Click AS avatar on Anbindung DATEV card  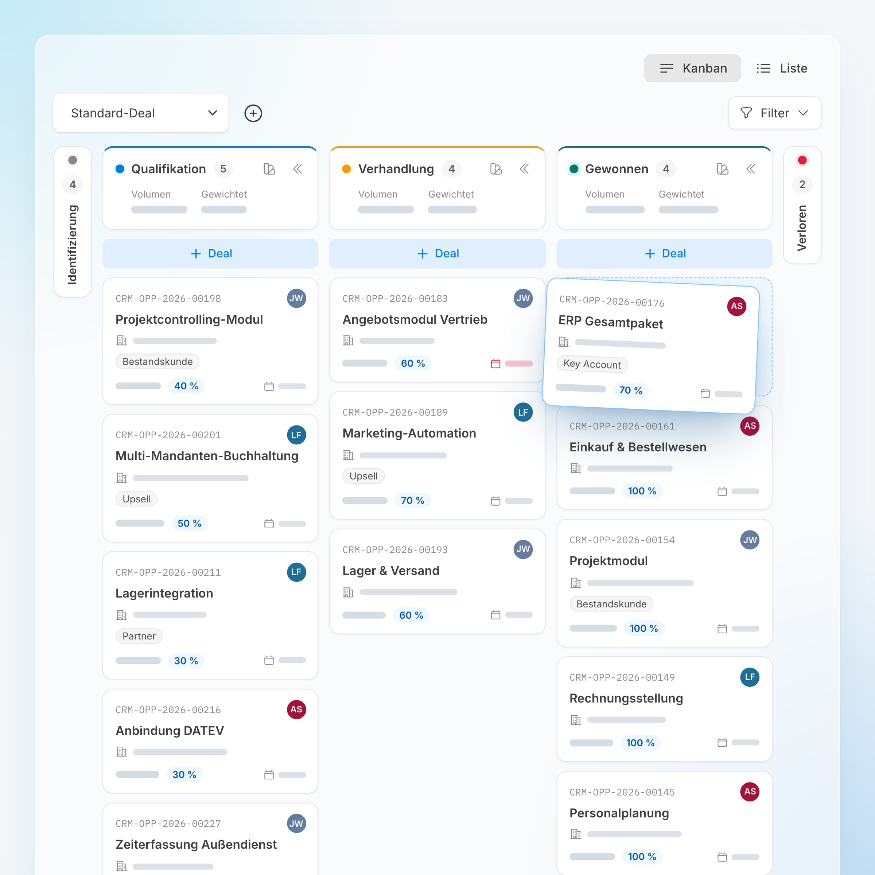pyautogui.click(x=297, y=709)
